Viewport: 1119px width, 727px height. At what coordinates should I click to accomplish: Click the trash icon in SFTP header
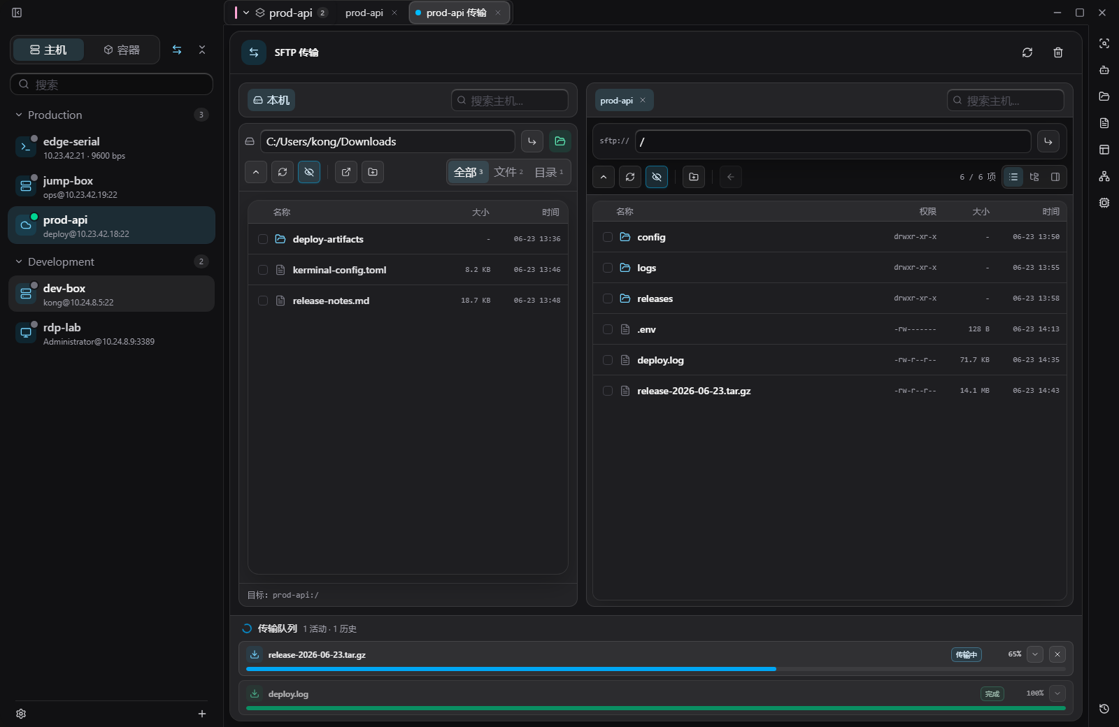coord(1058,52)
